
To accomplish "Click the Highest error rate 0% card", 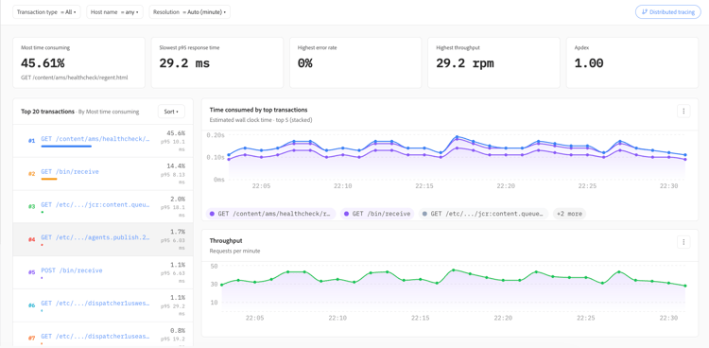I will (355, 62).
